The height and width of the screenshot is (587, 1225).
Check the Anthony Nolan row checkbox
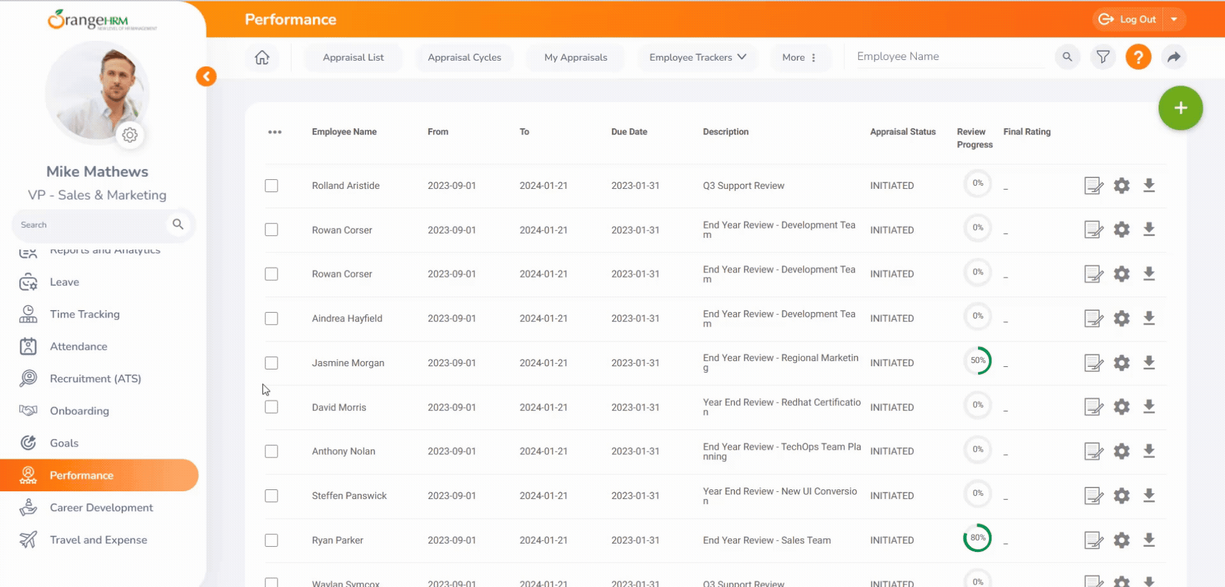coord(271,452)
